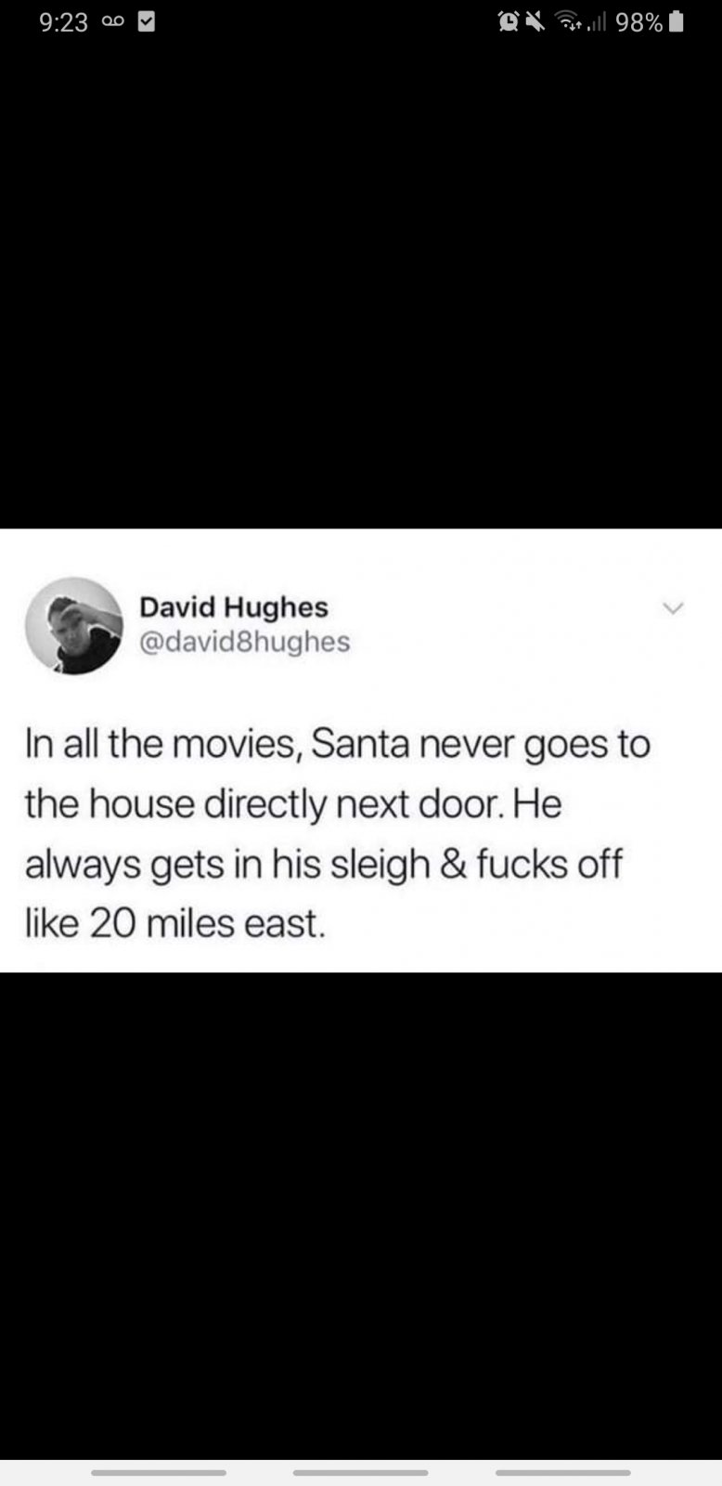Image resolution: width=722 pixels, height=1486 pixels.
Task: Open the David Hughes display name
Action: tap(234, 606)
